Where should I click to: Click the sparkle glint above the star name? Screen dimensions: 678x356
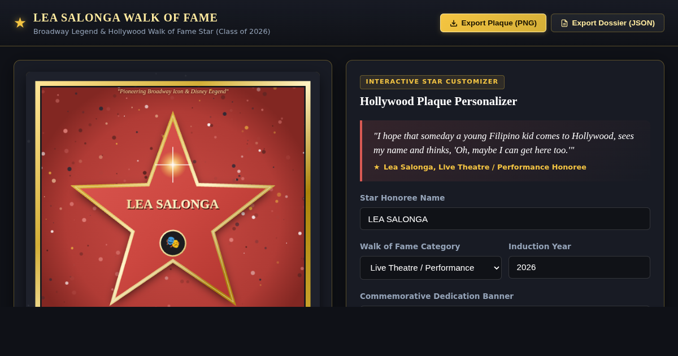[x=173, y=164]
